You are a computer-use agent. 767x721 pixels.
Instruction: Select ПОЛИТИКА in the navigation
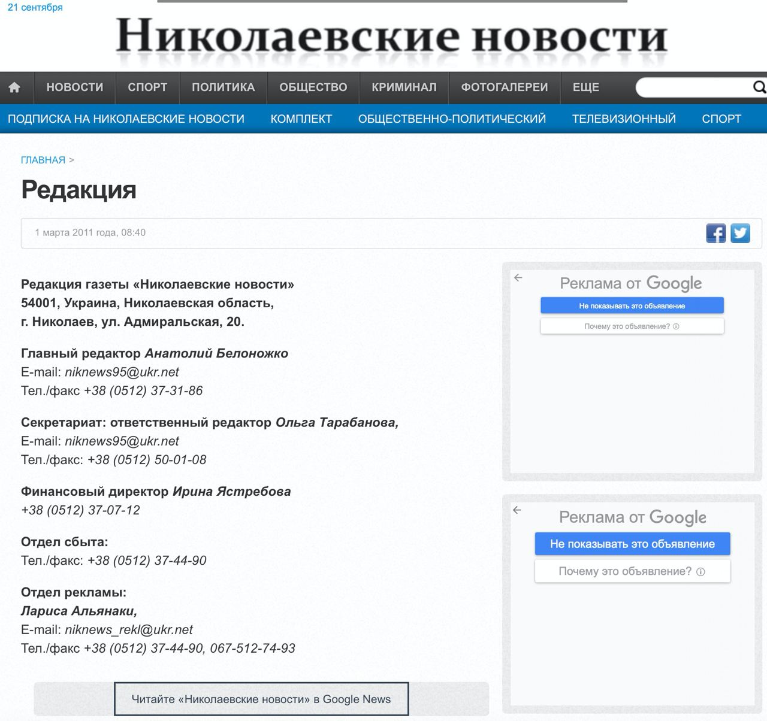coord(223,87)
